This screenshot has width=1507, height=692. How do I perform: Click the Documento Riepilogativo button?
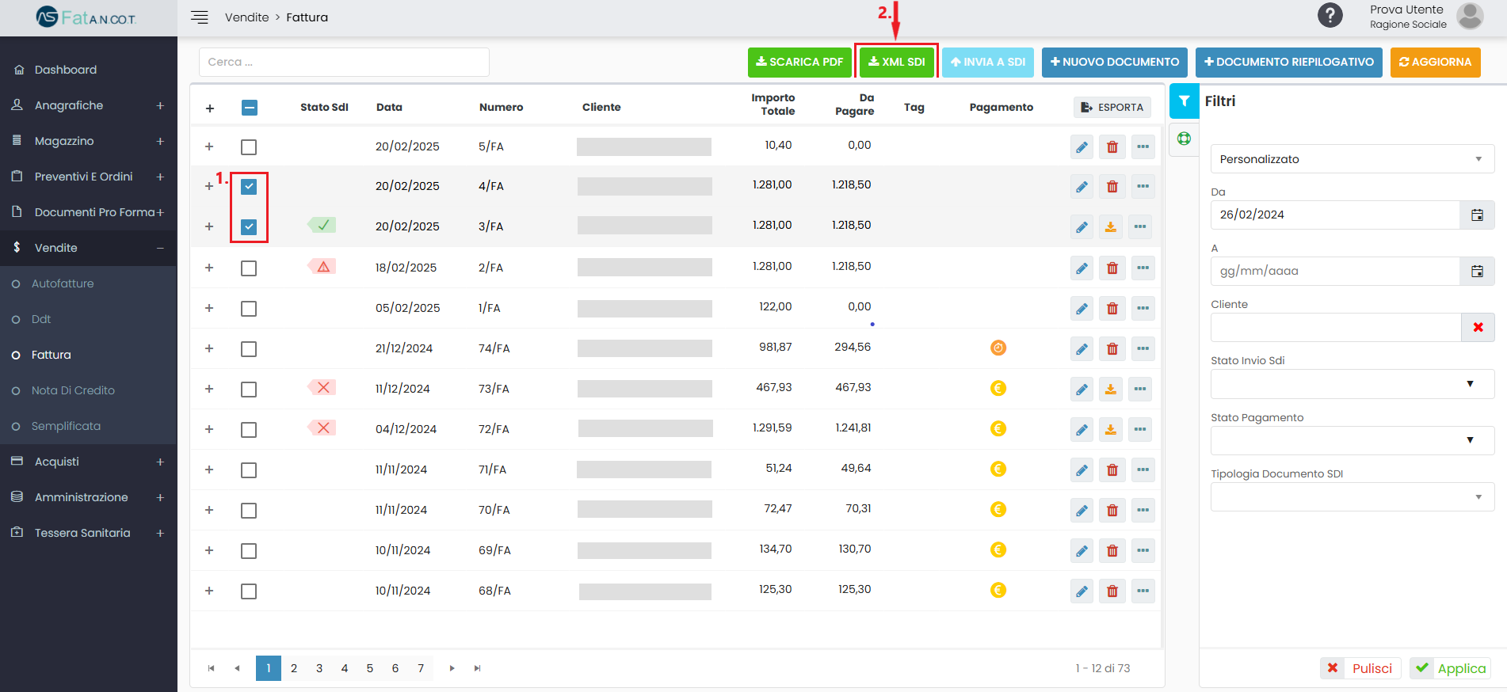click(1289, 63)
